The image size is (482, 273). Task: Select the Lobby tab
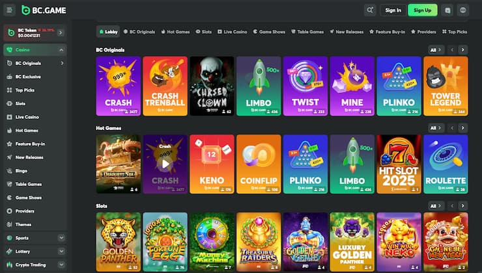pyautogui.click(x=108, y=32)
